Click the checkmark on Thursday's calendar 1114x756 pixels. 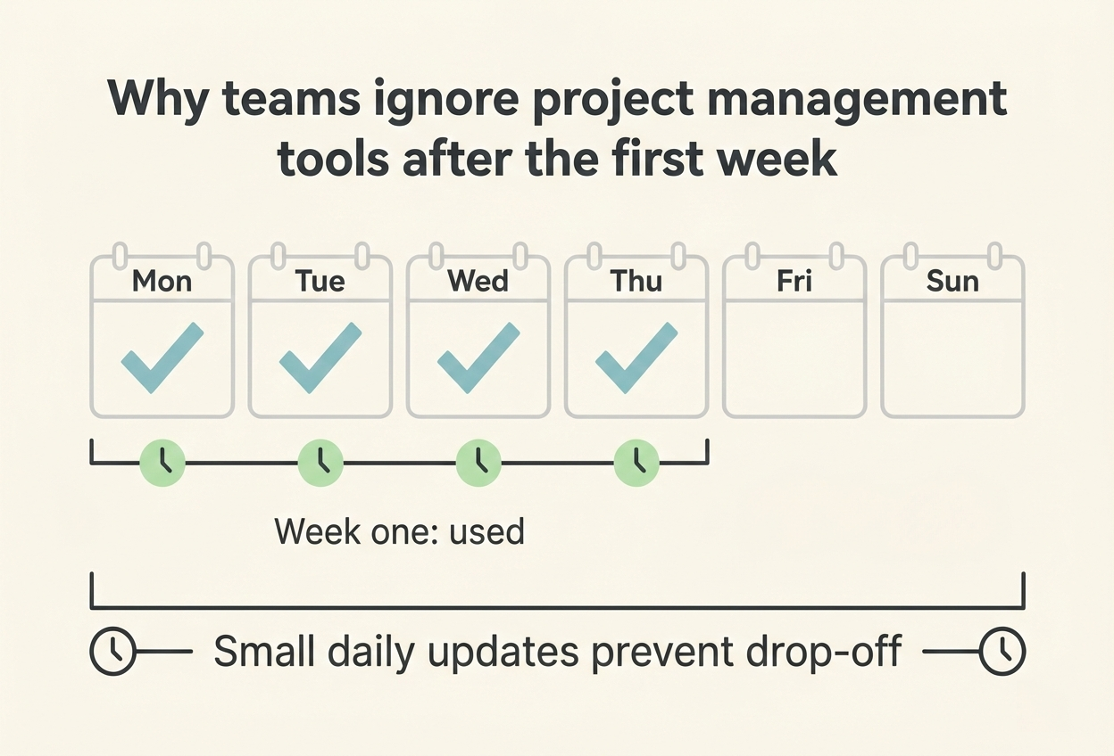[x=636, y=357]
